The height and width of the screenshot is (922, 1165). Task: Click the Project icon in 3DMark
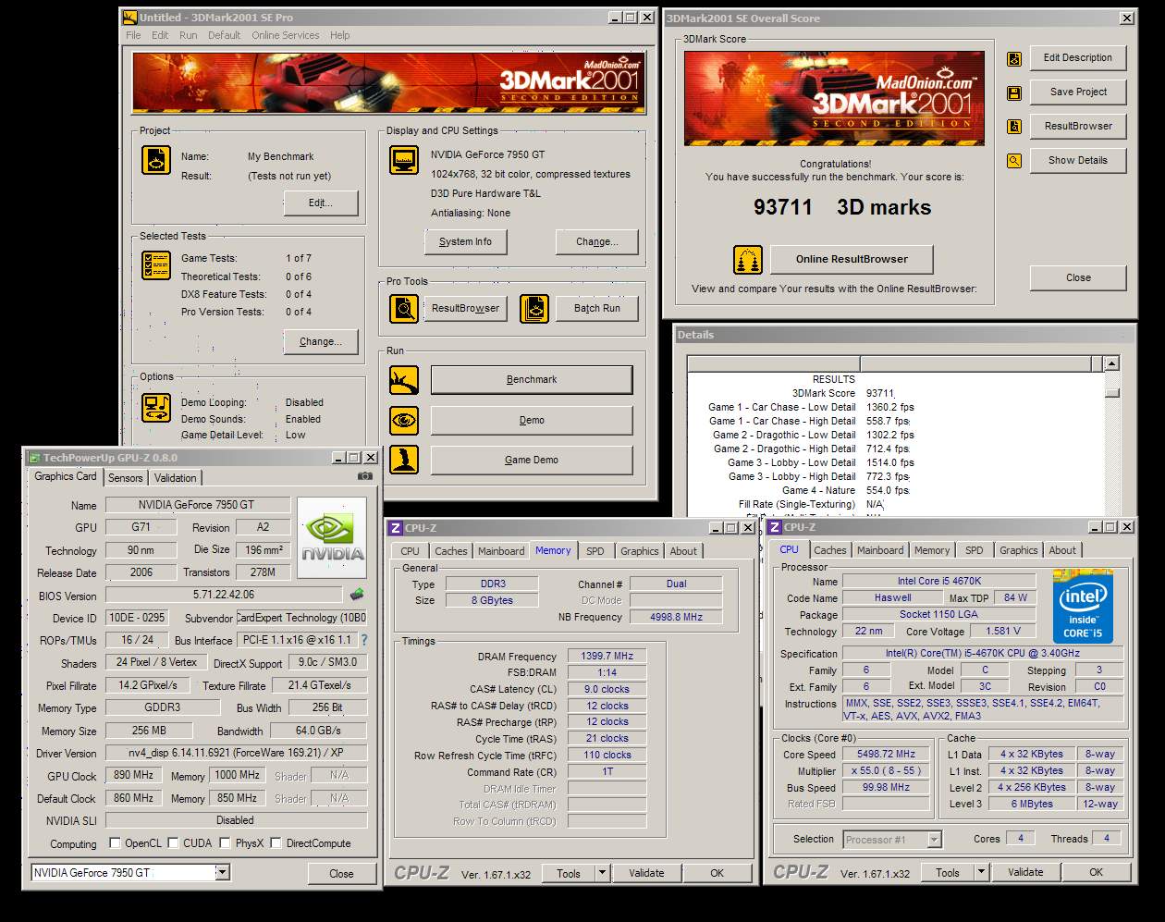point(155,160)
